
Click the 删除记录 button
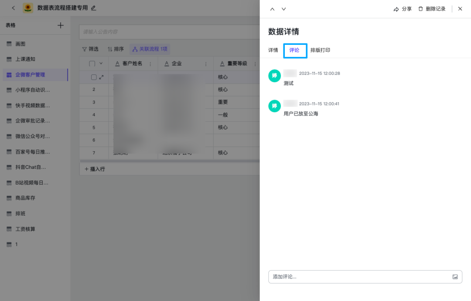click(x=432, y=9)
